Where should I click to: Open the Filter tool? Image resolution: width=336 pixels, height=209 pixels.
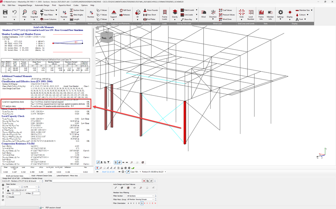pos(25,14)
